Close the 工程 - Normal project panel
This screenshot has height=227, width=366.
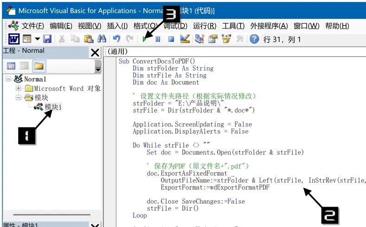95,53
